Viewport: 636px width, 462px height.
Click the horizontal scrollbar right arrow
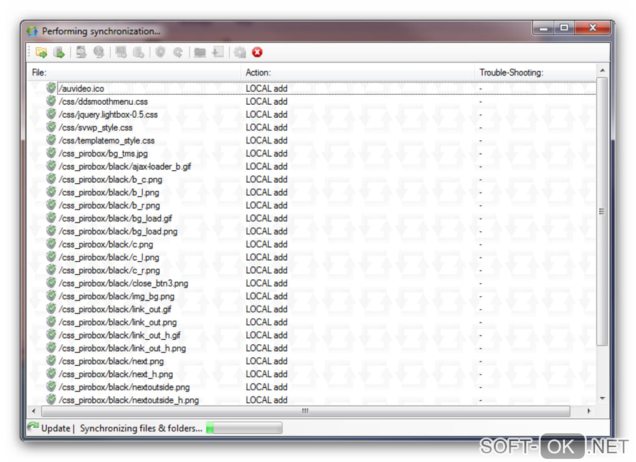point(589,411)
